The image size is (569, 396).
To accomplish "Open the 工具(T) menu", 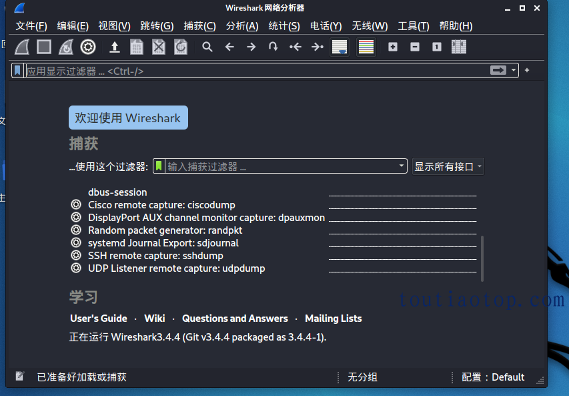I will [x=414, y=26].
